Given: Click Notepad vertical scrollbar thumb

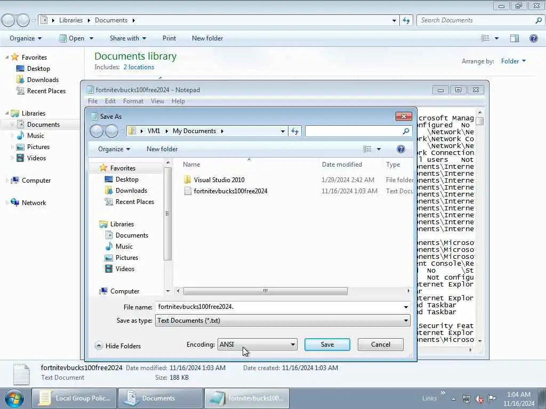Looking at the screenshot, I should pos(480,121).
